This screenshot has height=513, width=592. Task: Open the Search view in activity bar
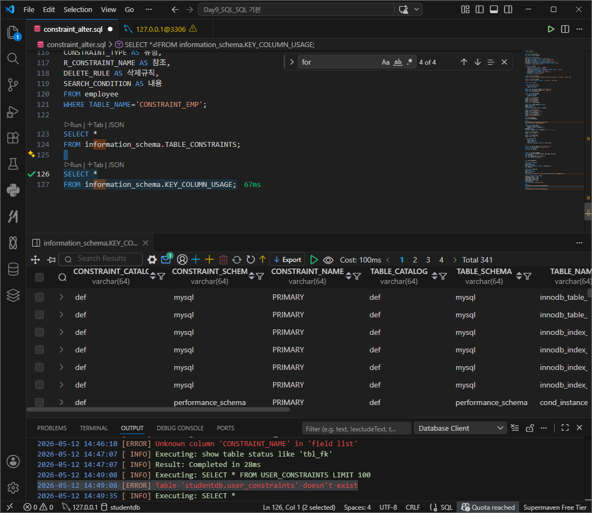13,59
